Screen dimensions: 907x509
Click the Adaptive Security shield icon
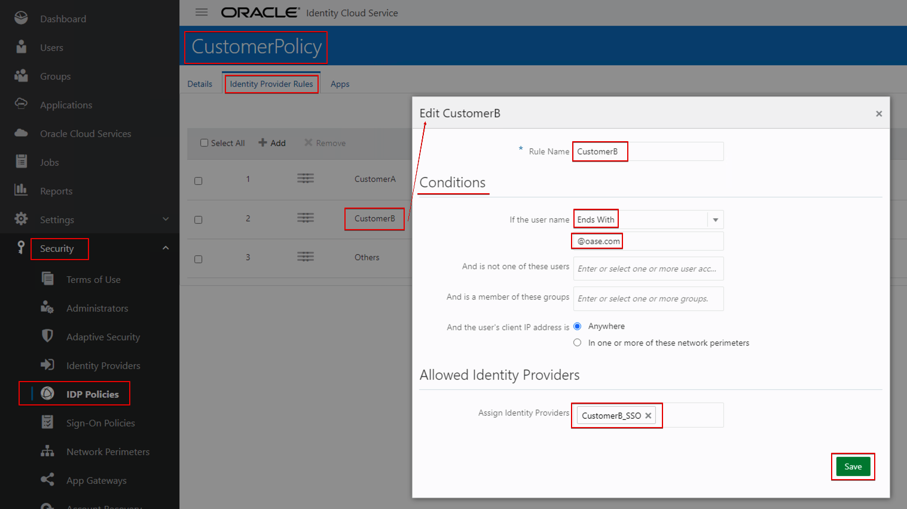point(47,336)
